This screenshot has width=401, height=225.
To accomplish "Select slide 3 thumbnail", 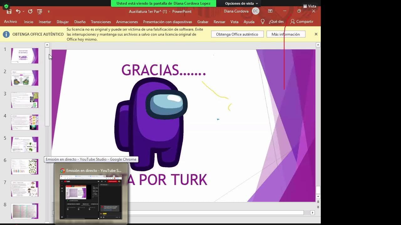I will (25, 100).
